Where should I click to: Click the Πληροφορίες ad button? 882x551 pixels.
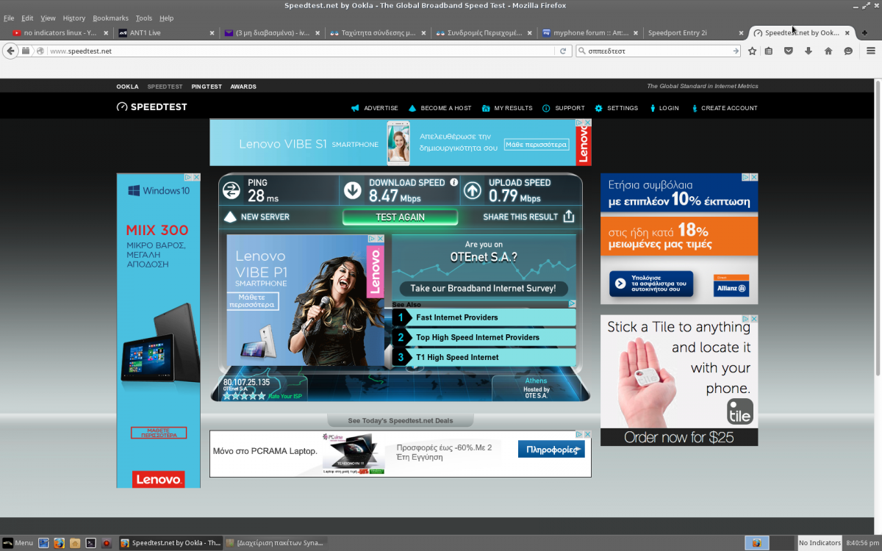[551, 449]
